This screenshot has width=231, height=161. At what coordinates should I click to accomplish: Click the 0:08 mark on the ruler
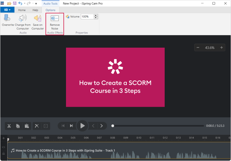tap(113, 138)
